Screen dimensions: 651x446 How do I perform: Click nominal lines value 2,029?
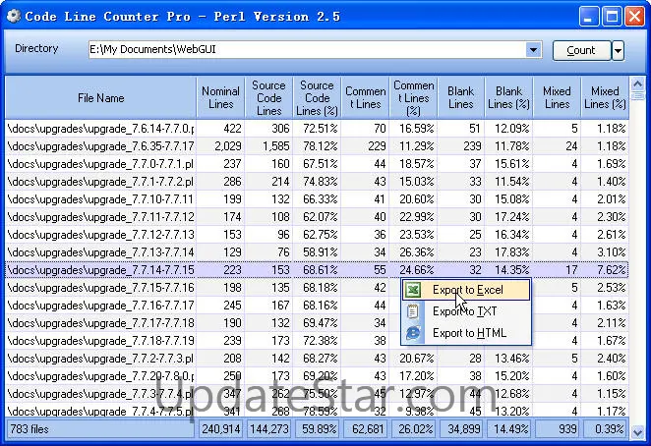[x=228, y=146]
